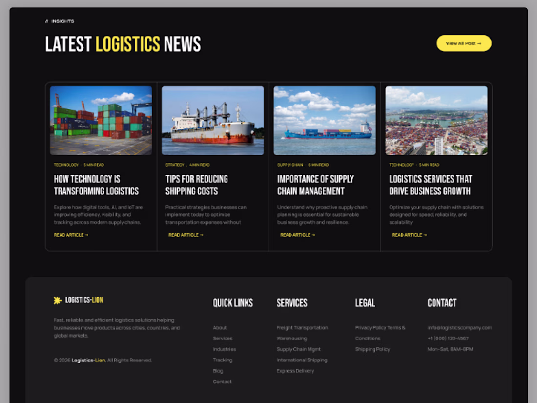Open Supply Chain Mgmt service link
This screenshot has width=537, height=403.
[299, 349]
